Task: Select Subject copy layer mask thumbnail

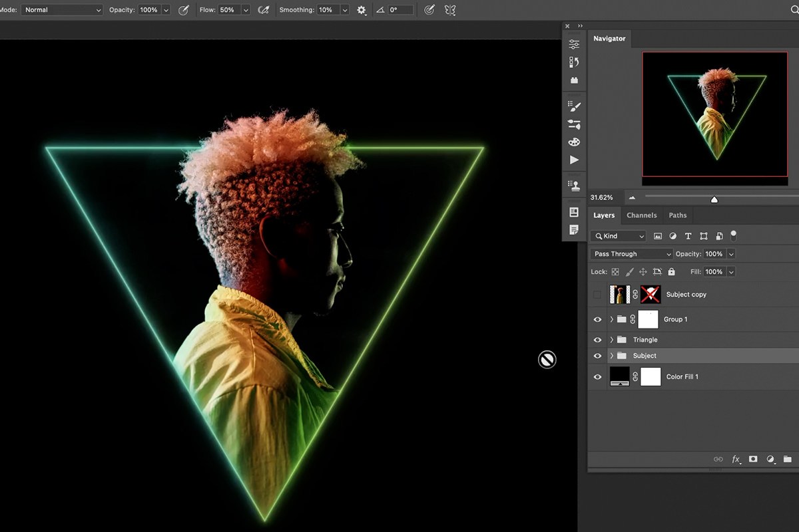Action: (651, 295)
